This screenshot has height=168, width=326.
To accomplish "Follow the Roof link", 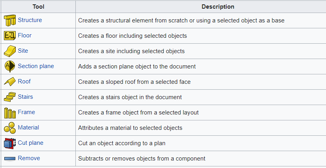I will (x=24, y=81).
